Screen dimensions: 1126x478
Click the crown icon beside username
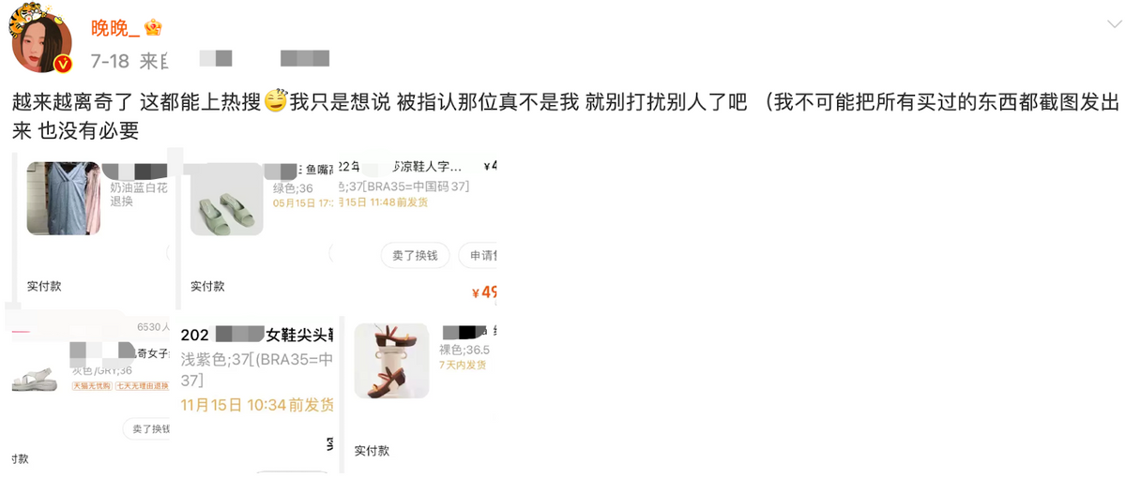click(x=154, y=27)
